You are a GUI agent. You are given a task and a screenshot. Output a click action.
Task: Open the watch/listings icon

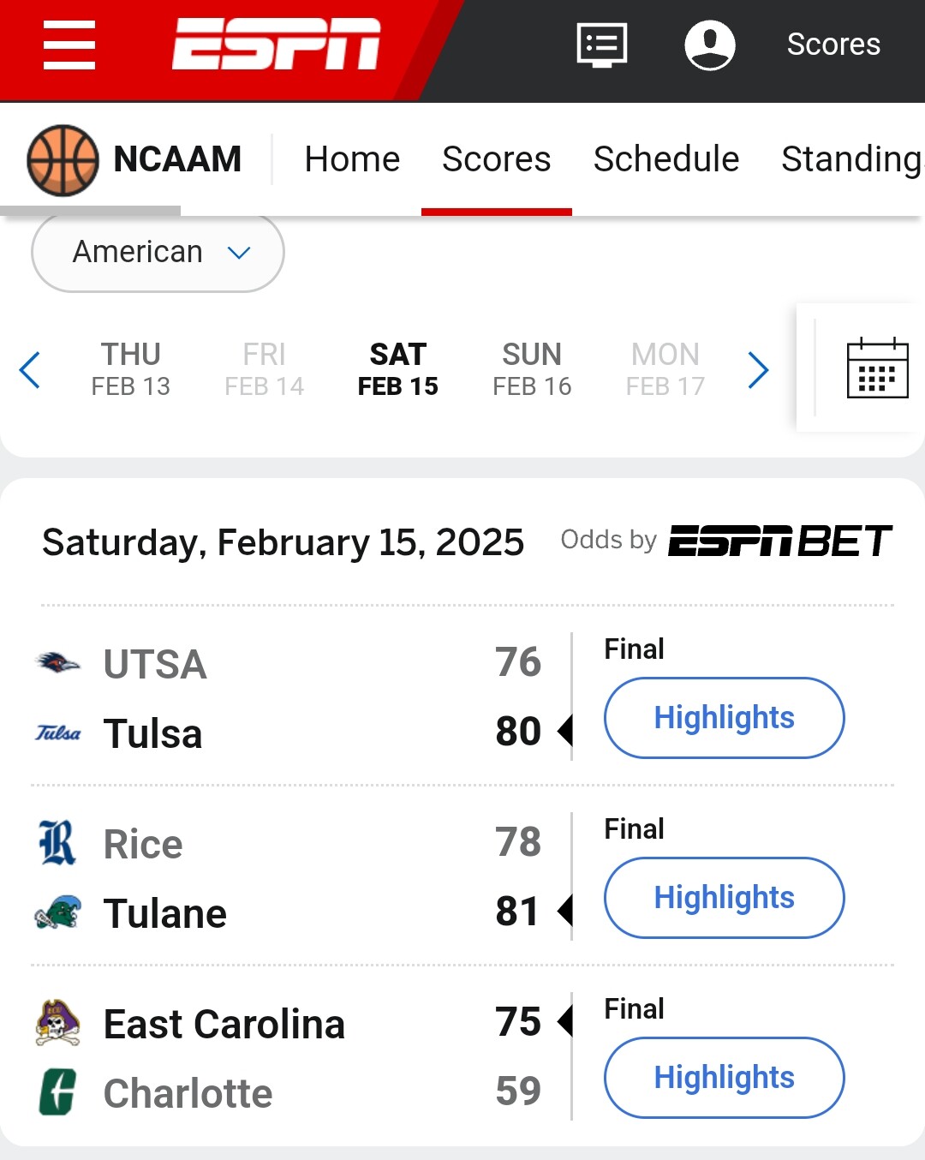(x=602, y=45)
